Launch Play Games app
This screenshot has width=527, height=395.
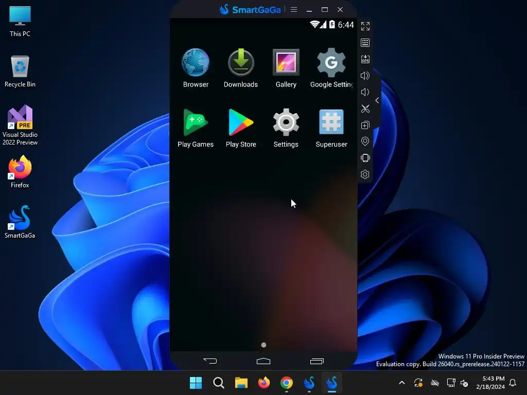click(196, 128)
